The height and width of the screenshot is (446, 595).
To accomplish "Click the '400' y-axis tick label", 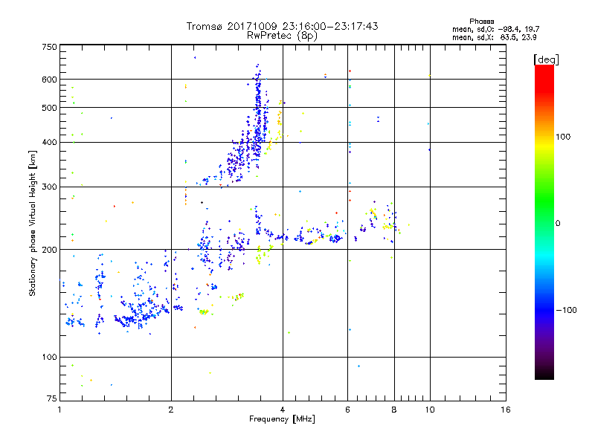I will (49, 143).
